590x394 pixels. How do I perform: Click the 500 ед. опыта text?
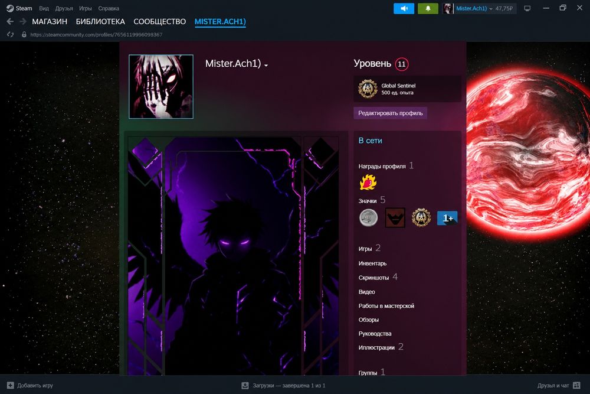coord(397,93)
